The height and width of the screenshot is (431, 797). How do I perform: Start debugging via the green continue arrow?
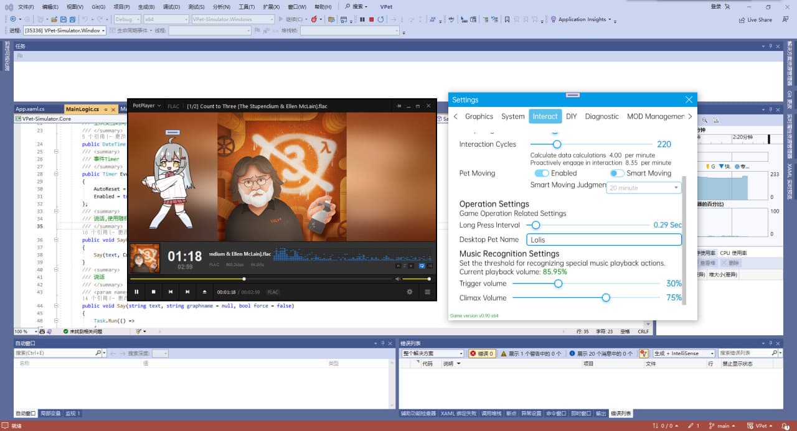click(x=281, y=19)
